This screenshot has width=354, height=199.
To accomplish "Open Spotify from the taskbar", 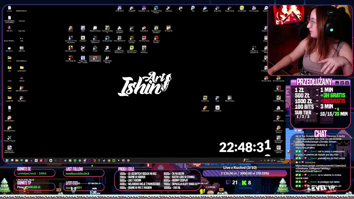I will [x=75, y=160].
